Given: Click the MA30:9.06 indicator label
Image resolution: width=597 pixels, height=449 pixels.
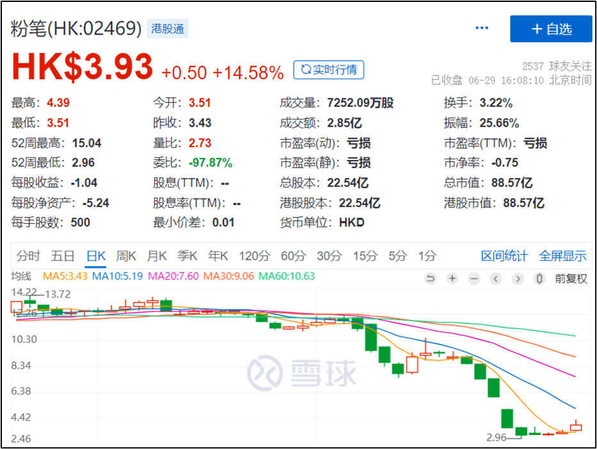Looking at the screenshot, I should [x=228, y=276].
